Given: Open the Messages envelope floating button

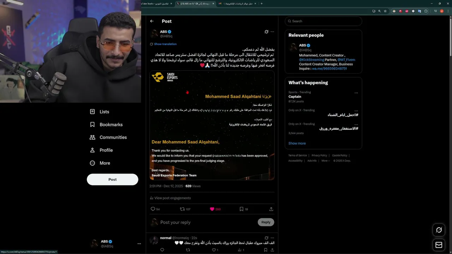Looking at the screenshot, I should coord(439,245).
